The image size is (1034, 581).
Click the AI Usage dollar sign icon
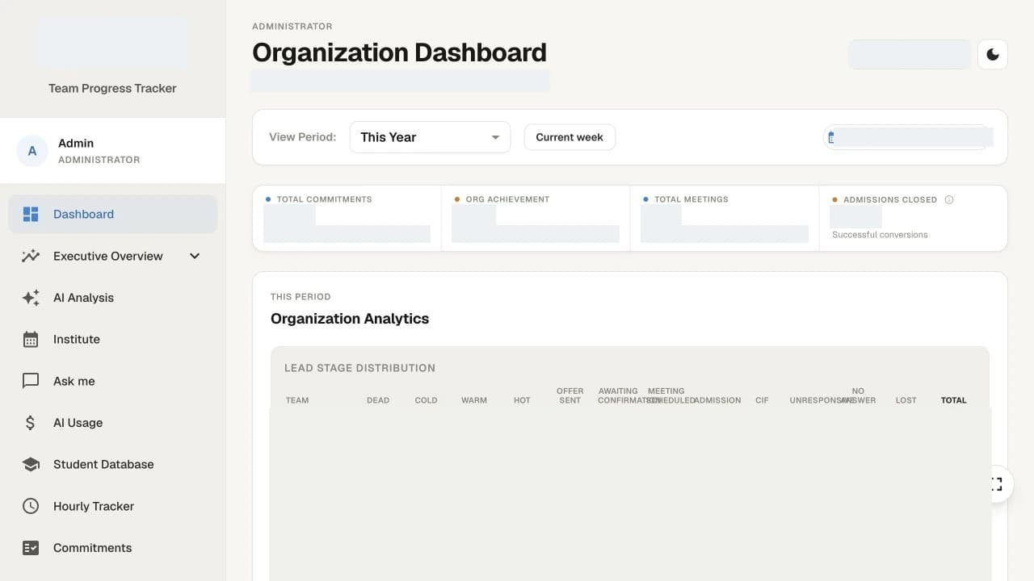pos(31,423)
